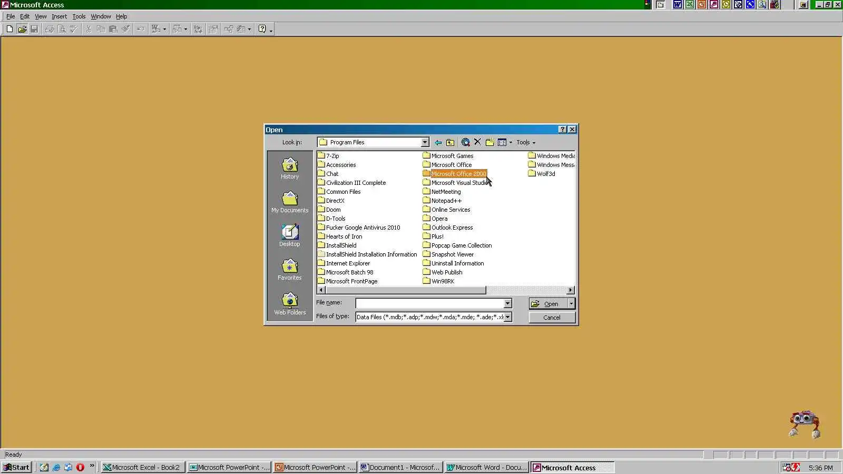Open the Tools menu in menu bar
This screenshot has width=843, height=474.
(79, 16)
